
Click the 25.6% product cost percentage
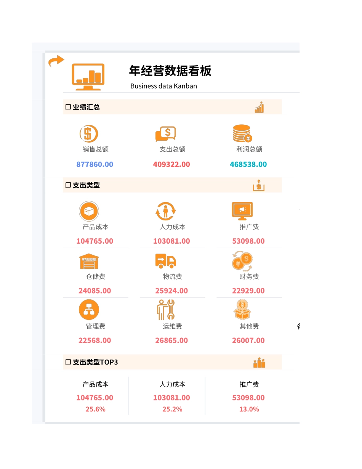pos(95,409)
